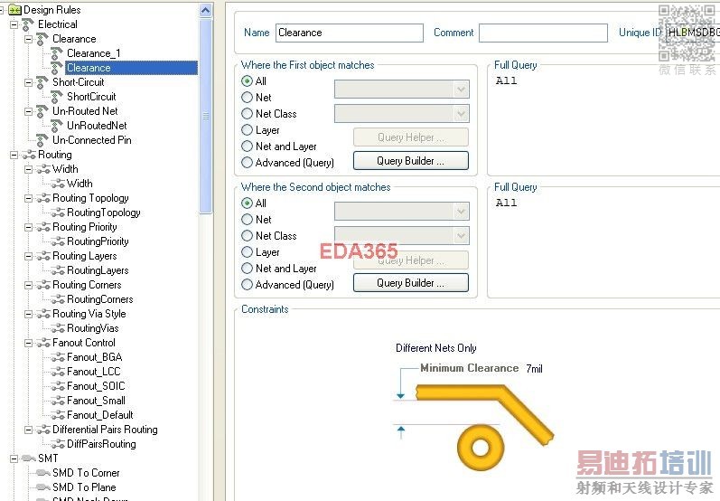Click the Unique ID field

pyautogui.click(x=693, y=33)
